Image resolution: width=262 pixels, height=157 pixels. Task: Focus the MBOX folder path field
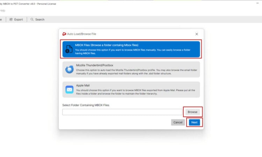point(122,112)
